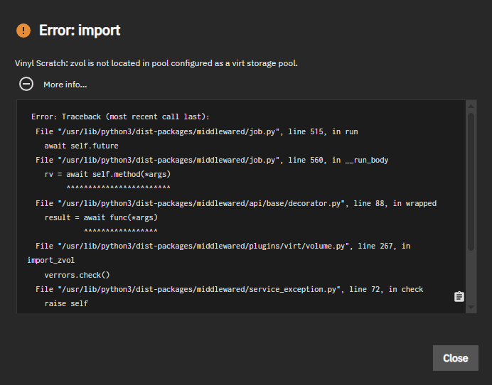Click the 'rv = await self.method(*args)' line
Image resolution: width=492 pixels, height=385 pixels.
(107, 174)
